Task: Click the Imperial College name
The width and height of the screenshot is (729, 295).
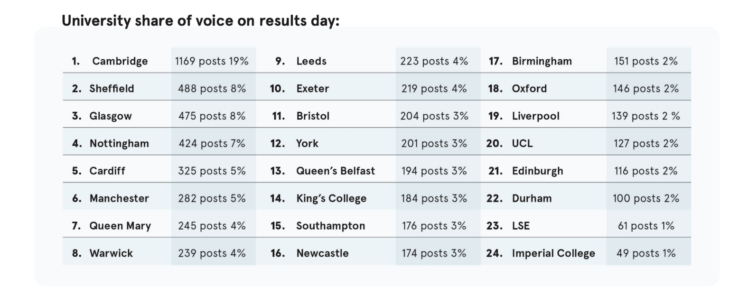Action: point(553,254)
